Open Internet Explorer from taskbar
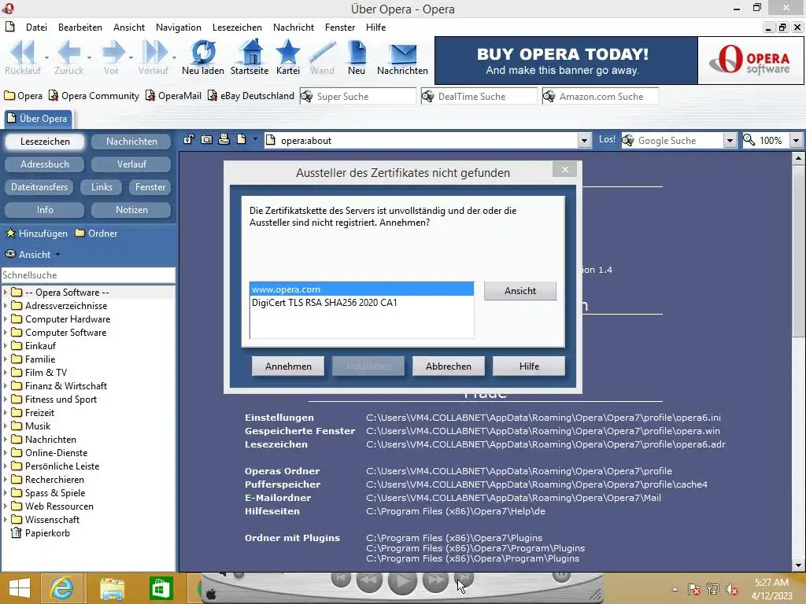The width and height of the screenshot is (806, 604). [x=61, y=588]
